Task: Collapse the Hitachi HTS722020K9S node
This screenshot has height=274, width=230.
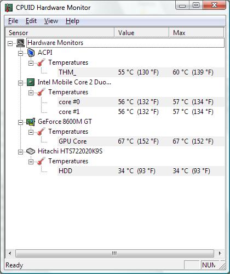Action: point(20,152)
